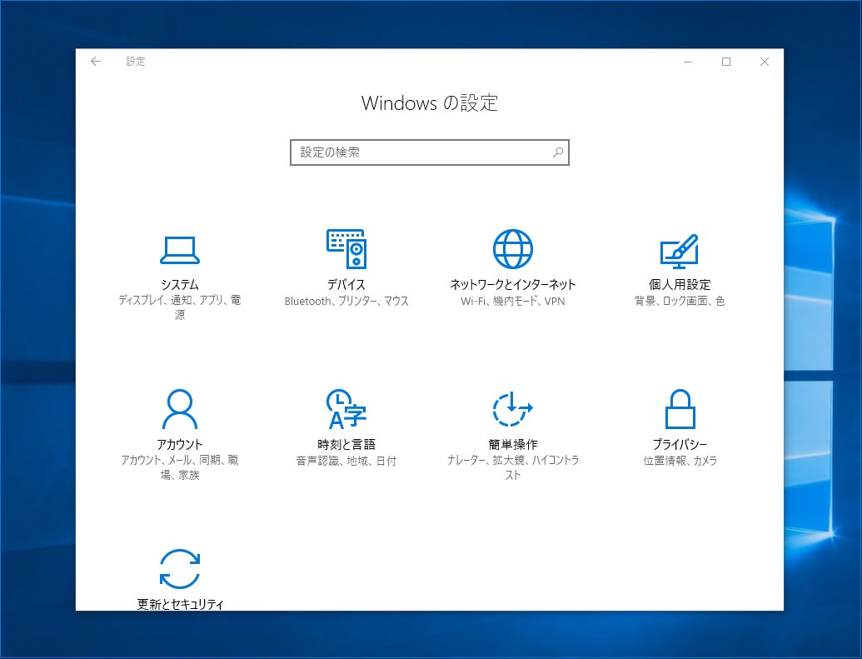Screen dimensions: 862x659
Task: Open the ネットワークとインターネット globe icon
Action: point(512,248)
